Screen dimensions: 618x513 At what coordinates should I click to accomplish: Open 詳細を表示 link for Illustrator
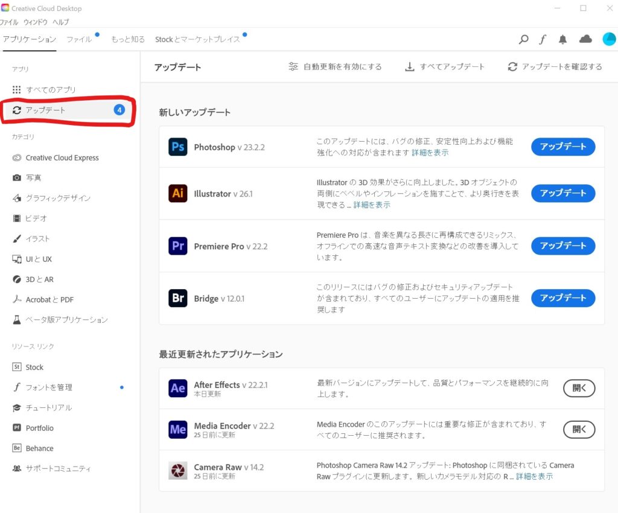click(372, 205)
